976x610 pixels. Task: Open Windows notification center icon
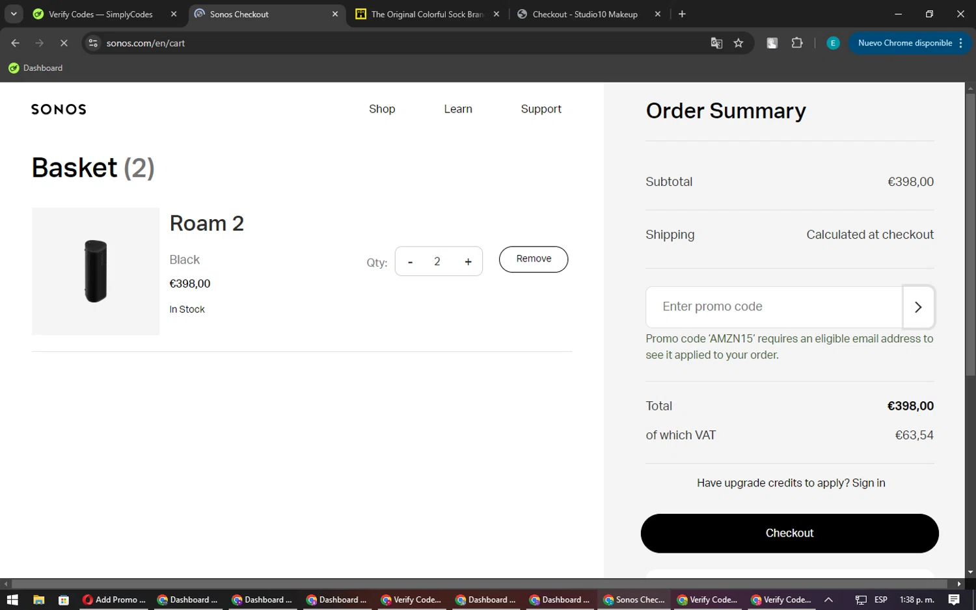pyautogui.click(x=954, y=600)
